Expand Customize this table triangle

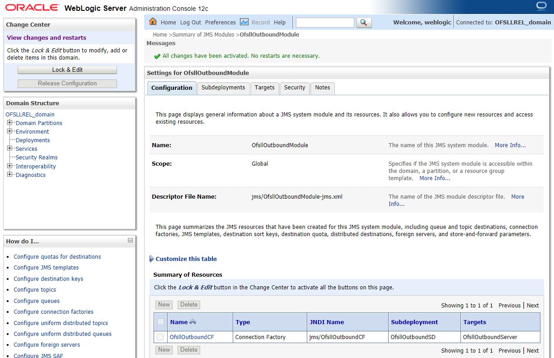click(152, 259)
